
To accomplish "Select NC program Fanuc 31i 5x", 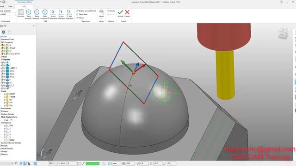I will 14,54.
